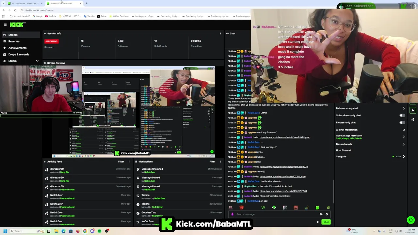Open the Traduire bookmark
The image size is (418, 235).
(x=89, y=16)
